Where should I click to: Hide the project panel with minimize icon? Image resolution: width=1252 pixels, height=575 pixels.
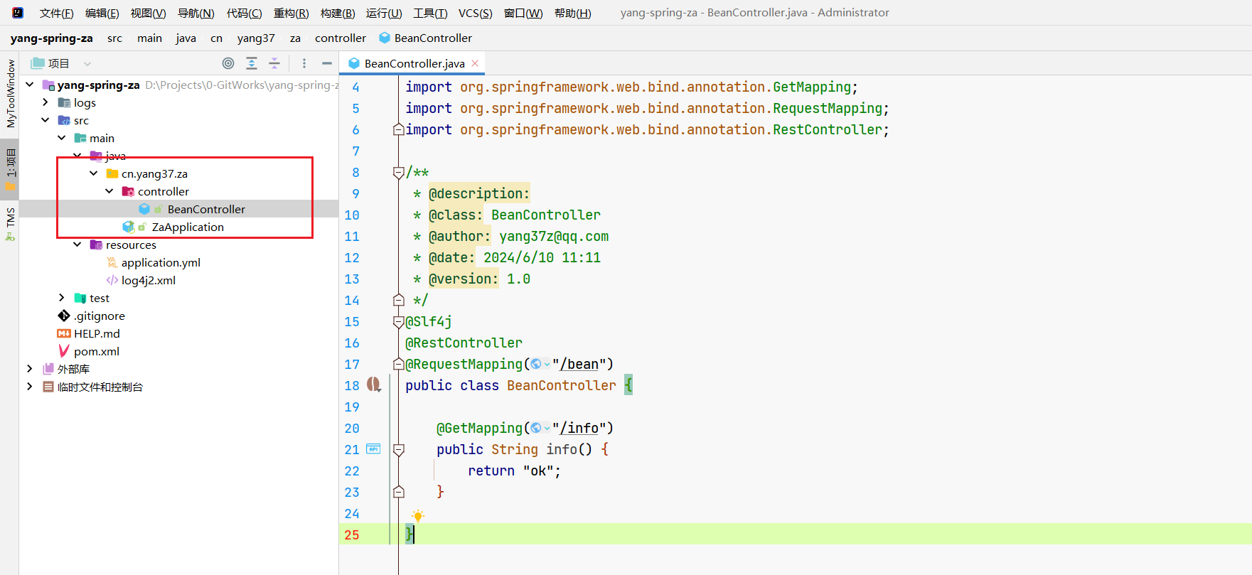(327, 63)
